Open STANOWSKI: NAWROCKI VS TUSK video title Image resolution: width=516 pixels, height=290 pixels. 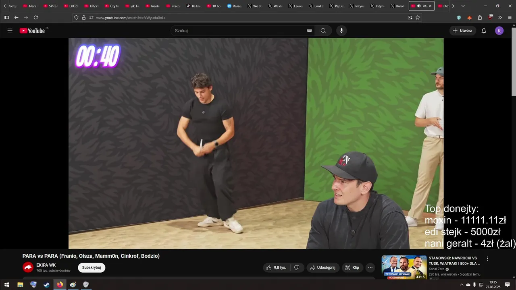[x=454, y=261]
